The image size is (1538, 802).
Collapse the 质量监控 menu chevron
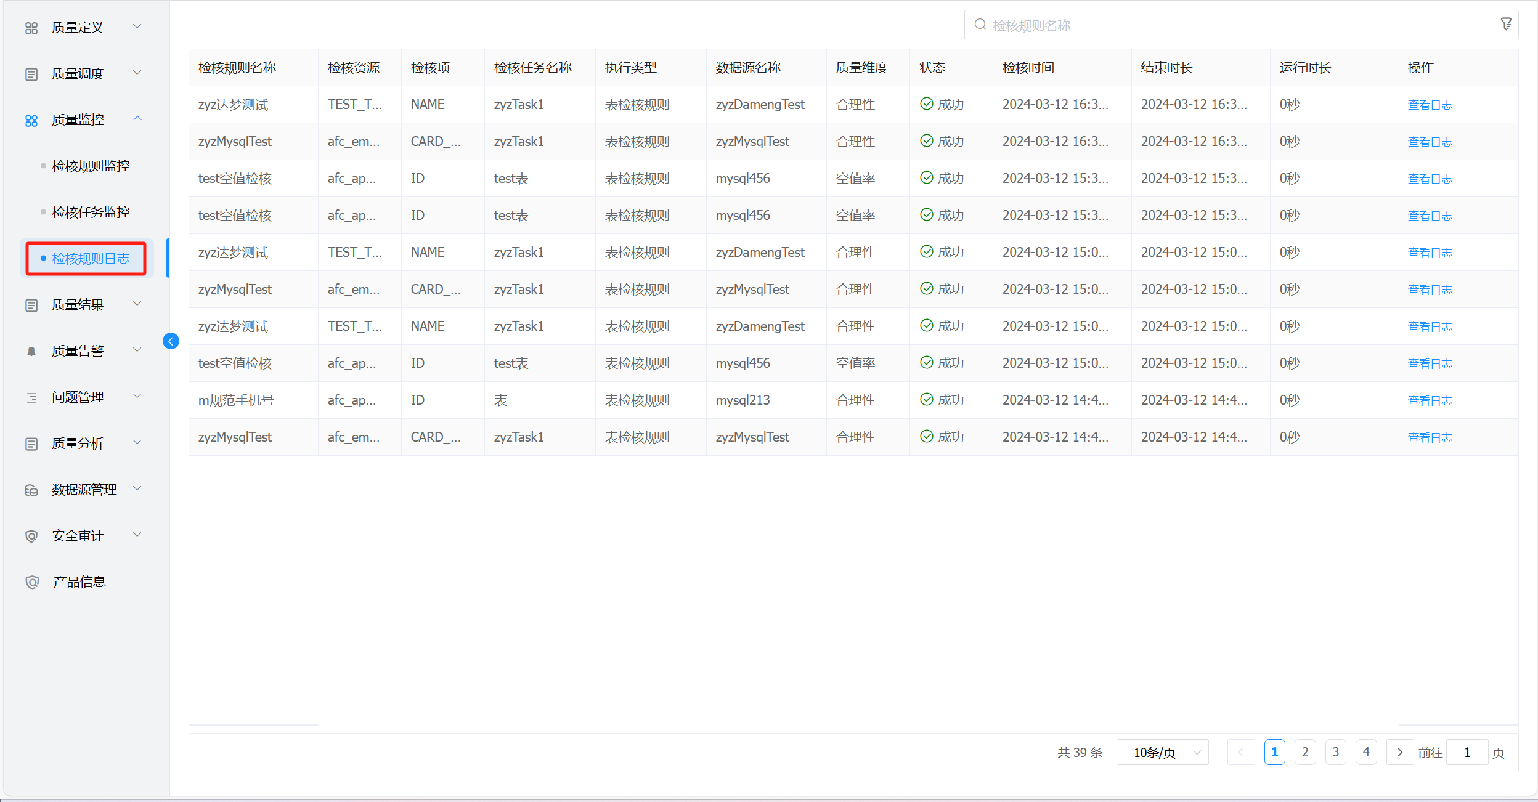tap(137, 119)
